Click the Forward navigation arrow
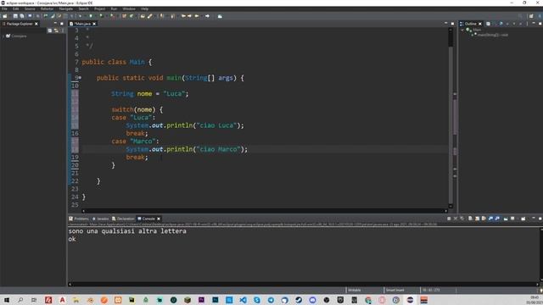This screenshot has height=305, width=543. tap(207, 16)
